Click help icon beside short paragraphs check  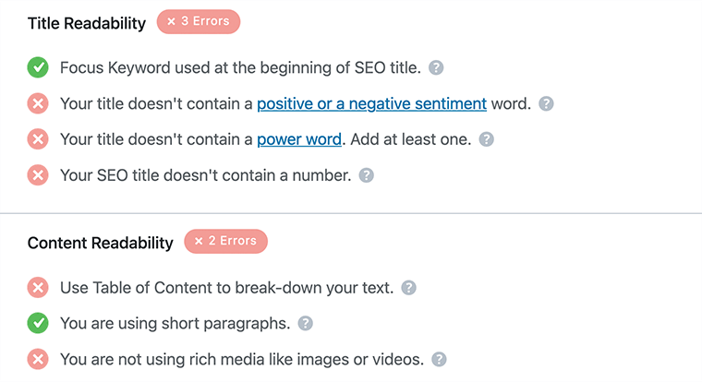coord(305,323)
